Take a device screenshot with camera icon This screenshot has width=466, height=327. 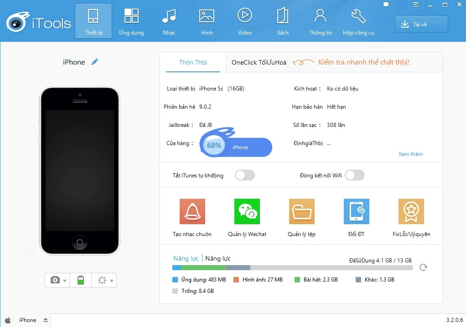pyautogui.click(x=55, y=280)
